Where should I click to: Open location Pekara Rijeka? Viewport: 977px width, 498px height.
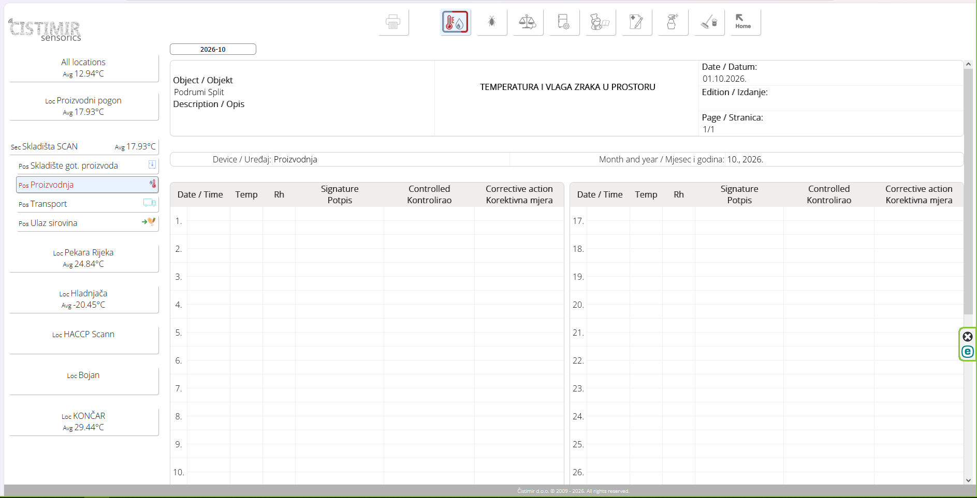tap(83, 258)
